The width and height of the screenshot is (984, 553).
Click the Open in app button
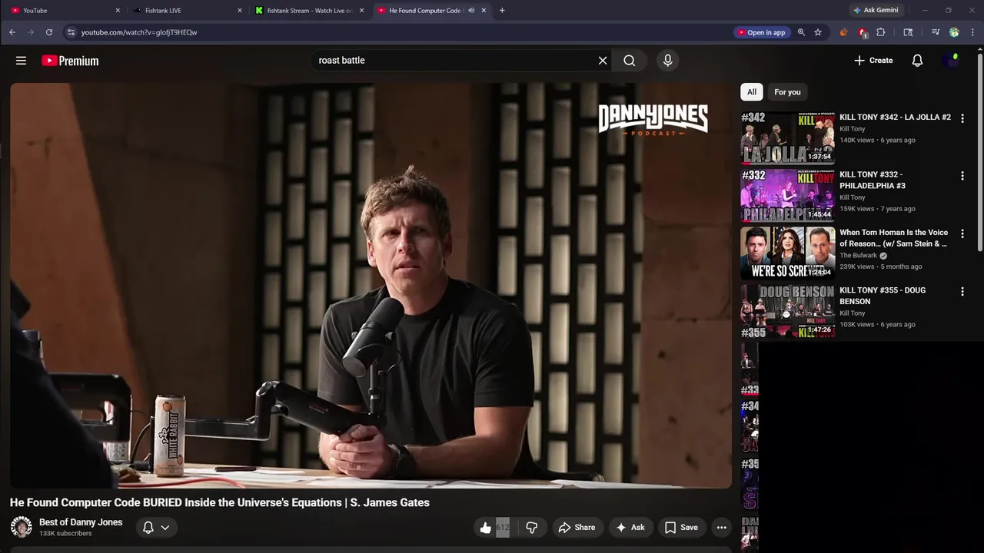point(761,32)
